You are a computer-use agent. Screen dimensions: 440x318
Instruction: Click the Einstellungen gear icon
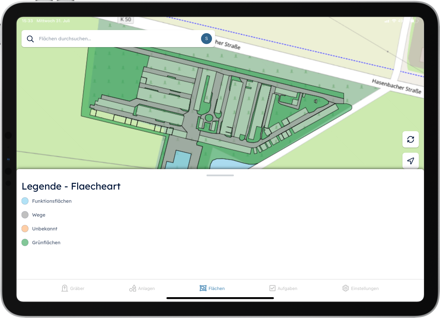345,288
